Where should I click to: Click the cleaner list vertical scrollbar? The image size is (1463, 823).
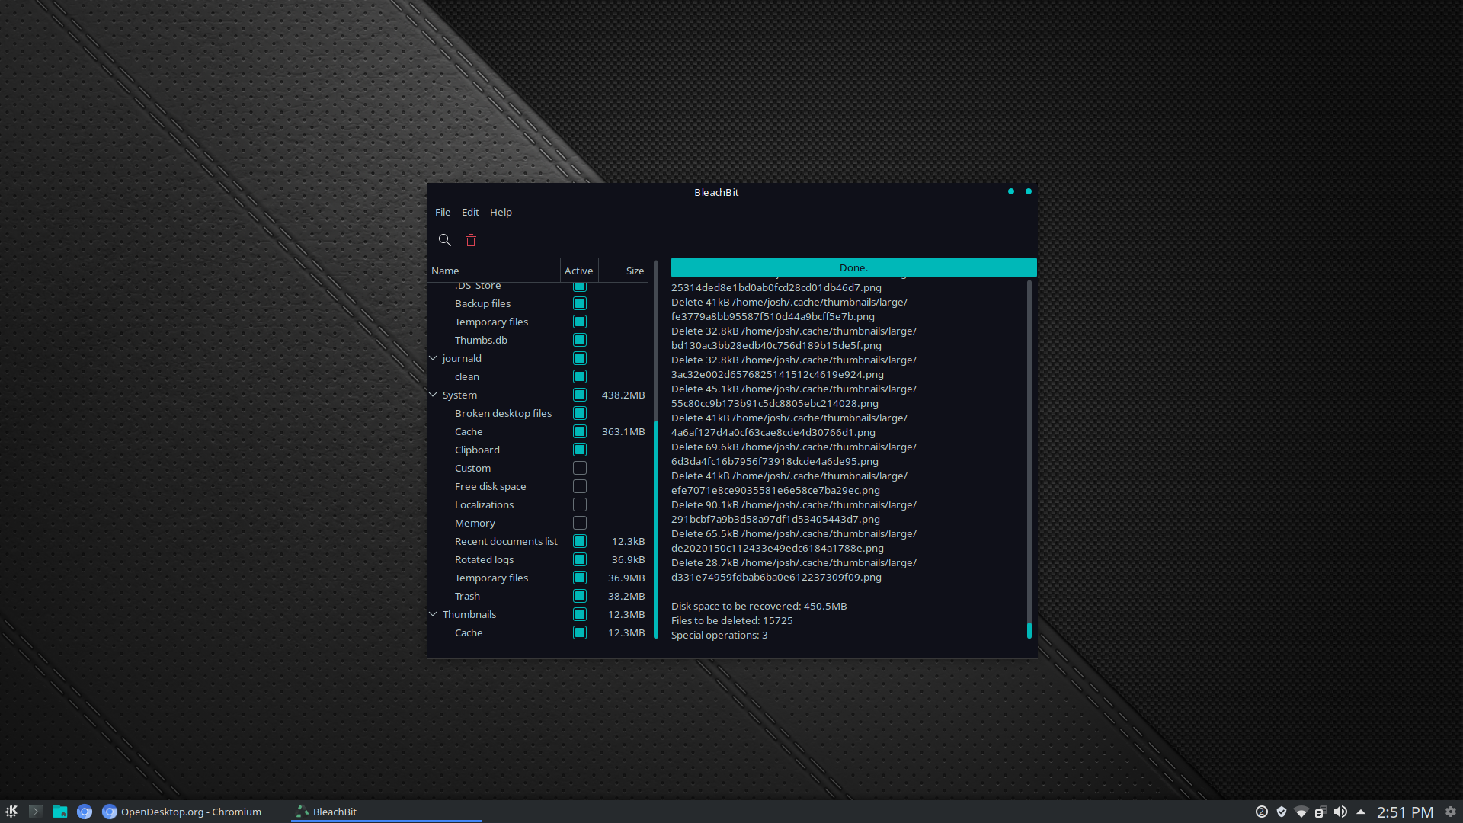point(655,530)
